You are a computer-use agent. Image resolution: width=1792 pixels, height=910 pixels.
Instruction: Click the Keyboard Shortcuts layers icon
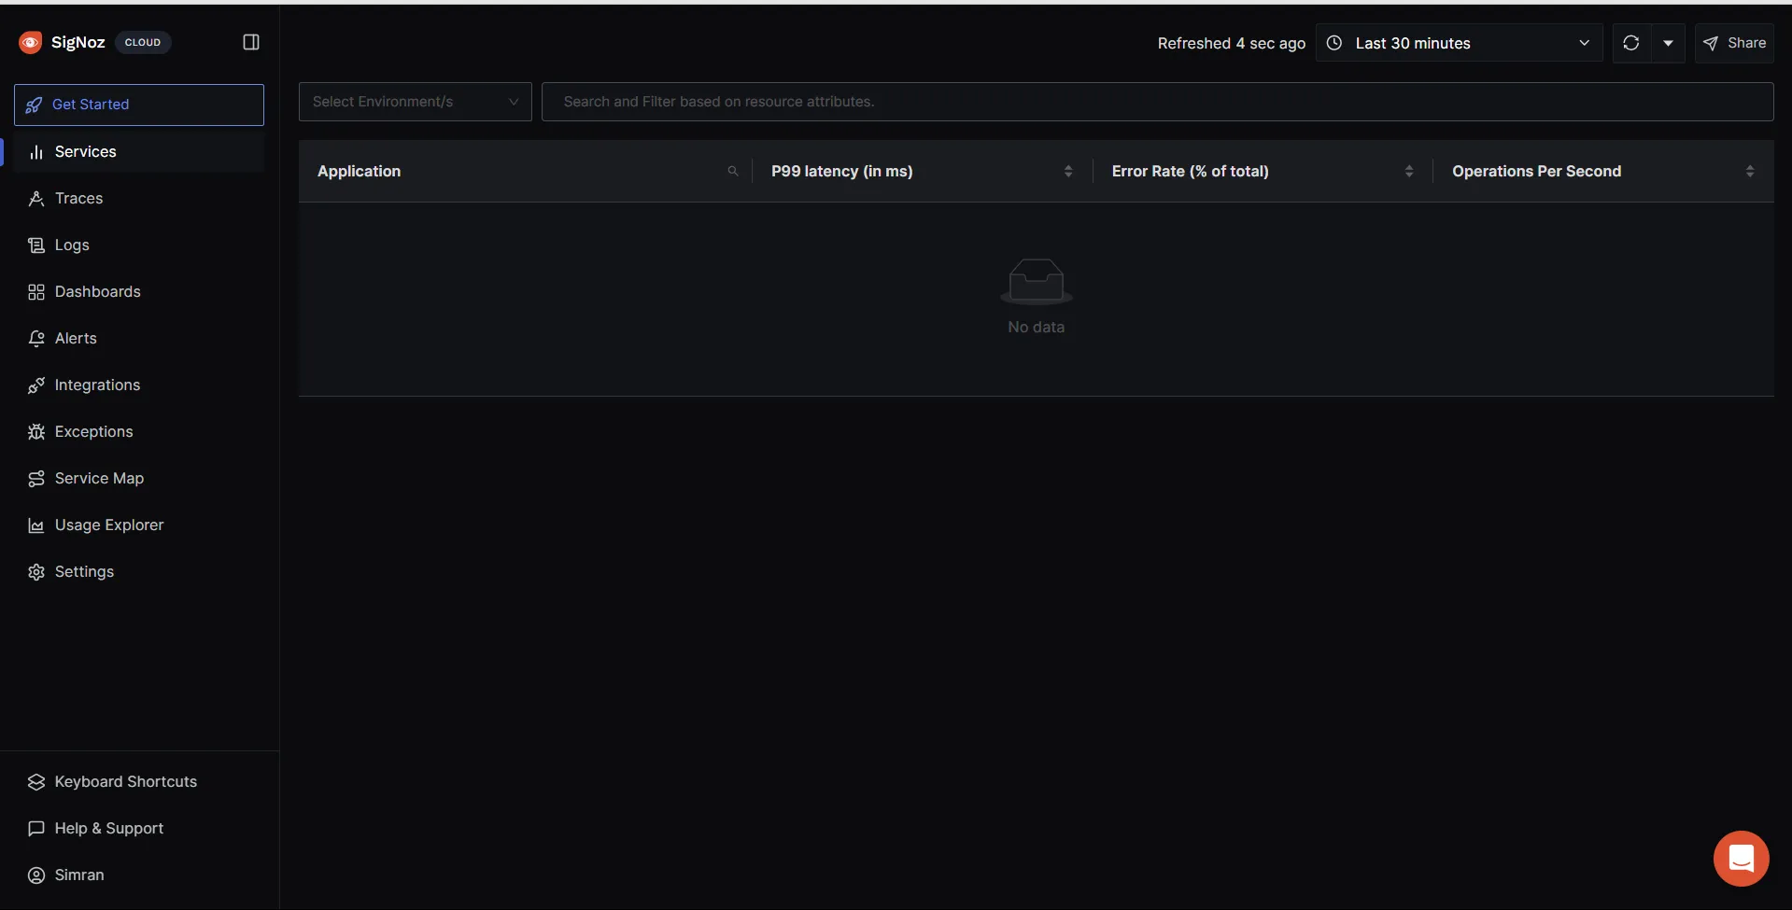36,781
